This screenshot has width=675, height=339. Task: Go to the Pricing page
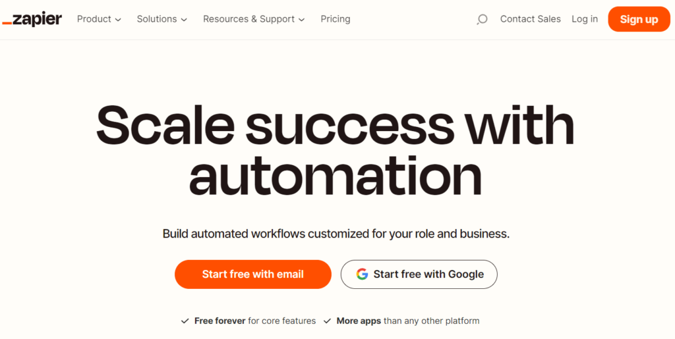tap(336, 19)
